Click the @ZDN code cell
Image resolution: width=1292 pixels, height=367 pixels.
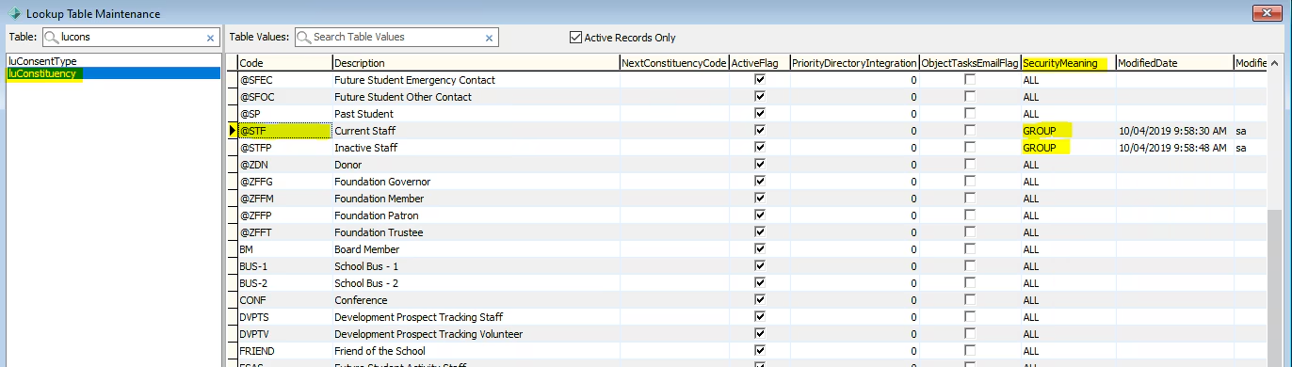[x=284, y=165]
